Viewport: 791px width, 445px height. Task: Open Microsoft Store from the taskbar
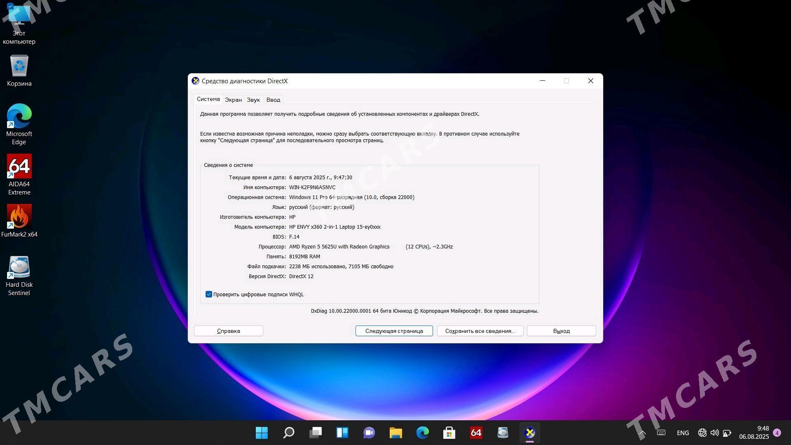point(449,433)
